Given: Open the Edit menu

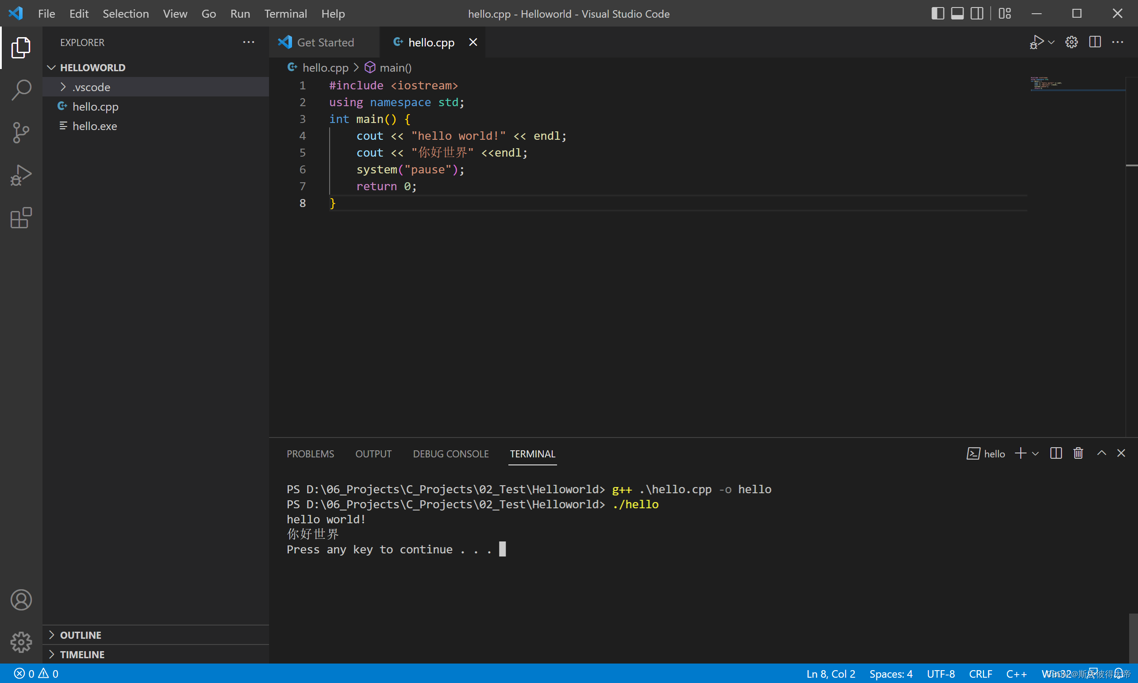Looking at the screenshot, I should [x=79, y=13].
